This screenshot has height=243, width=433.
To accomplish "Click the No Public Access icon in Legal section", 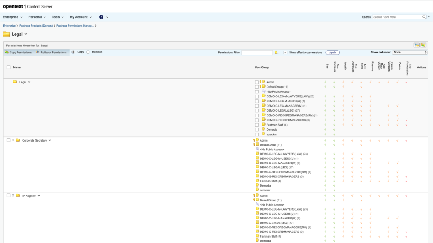I will 264,91.
